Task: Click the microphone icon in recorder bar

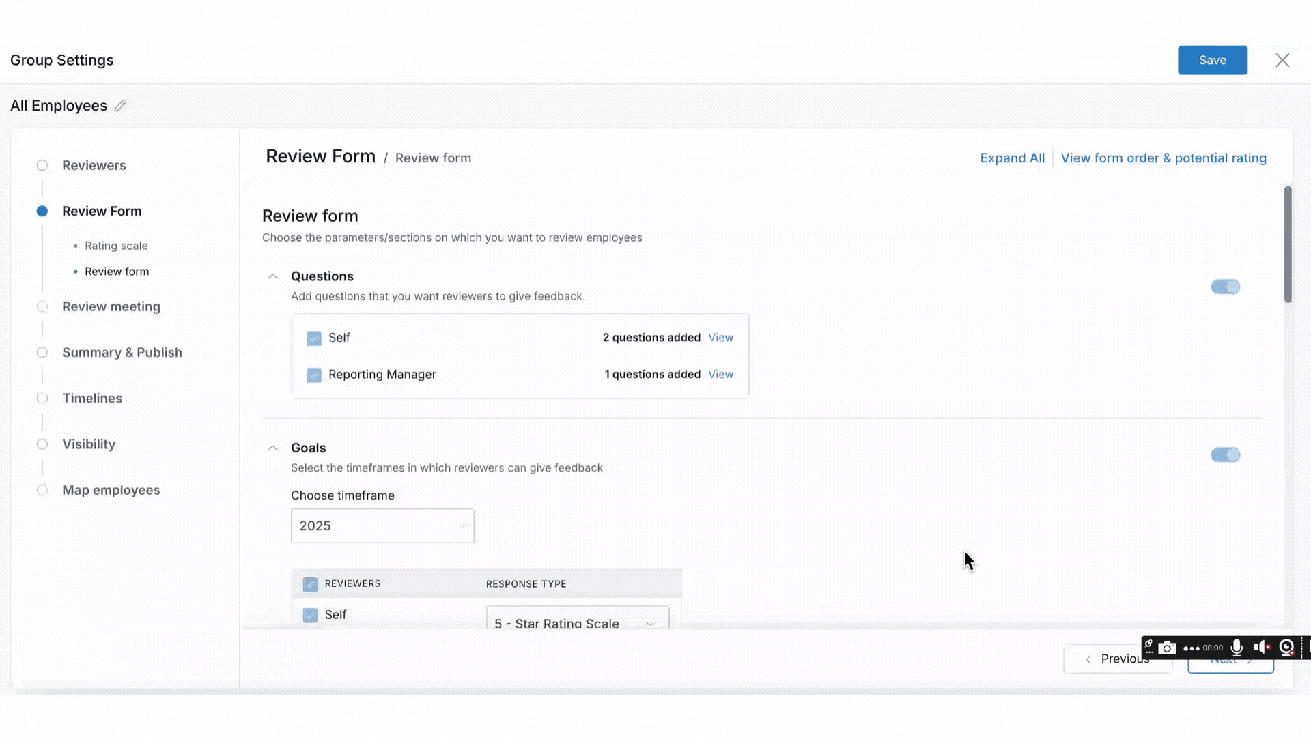Action: tap(1237, 648)
